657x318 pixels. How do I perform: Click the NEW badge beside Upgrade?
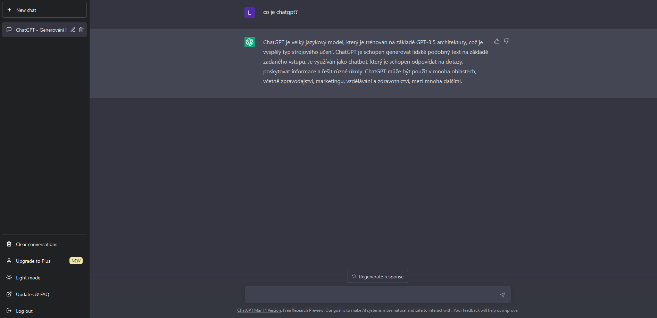(76, 261)
